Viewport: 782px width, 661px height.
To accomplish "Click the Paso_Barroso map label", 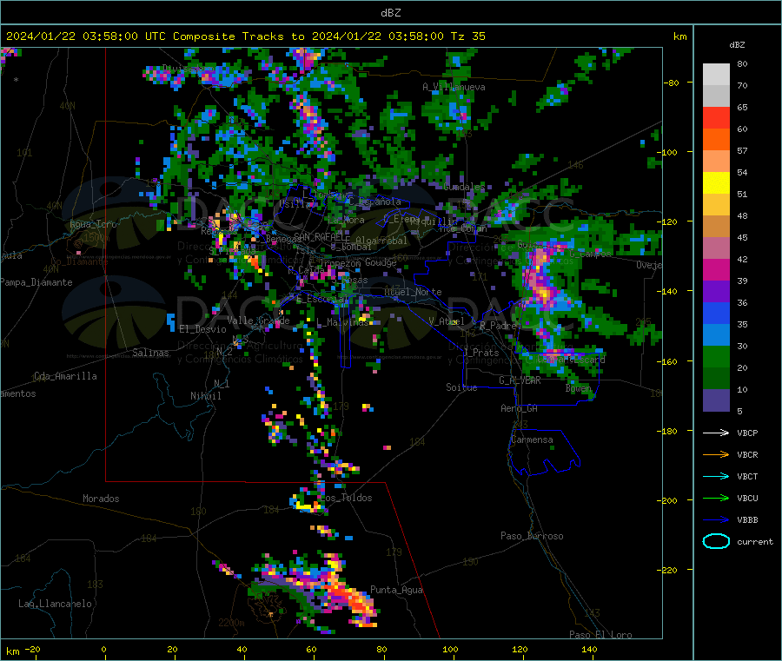I will (x=532, y=536).
